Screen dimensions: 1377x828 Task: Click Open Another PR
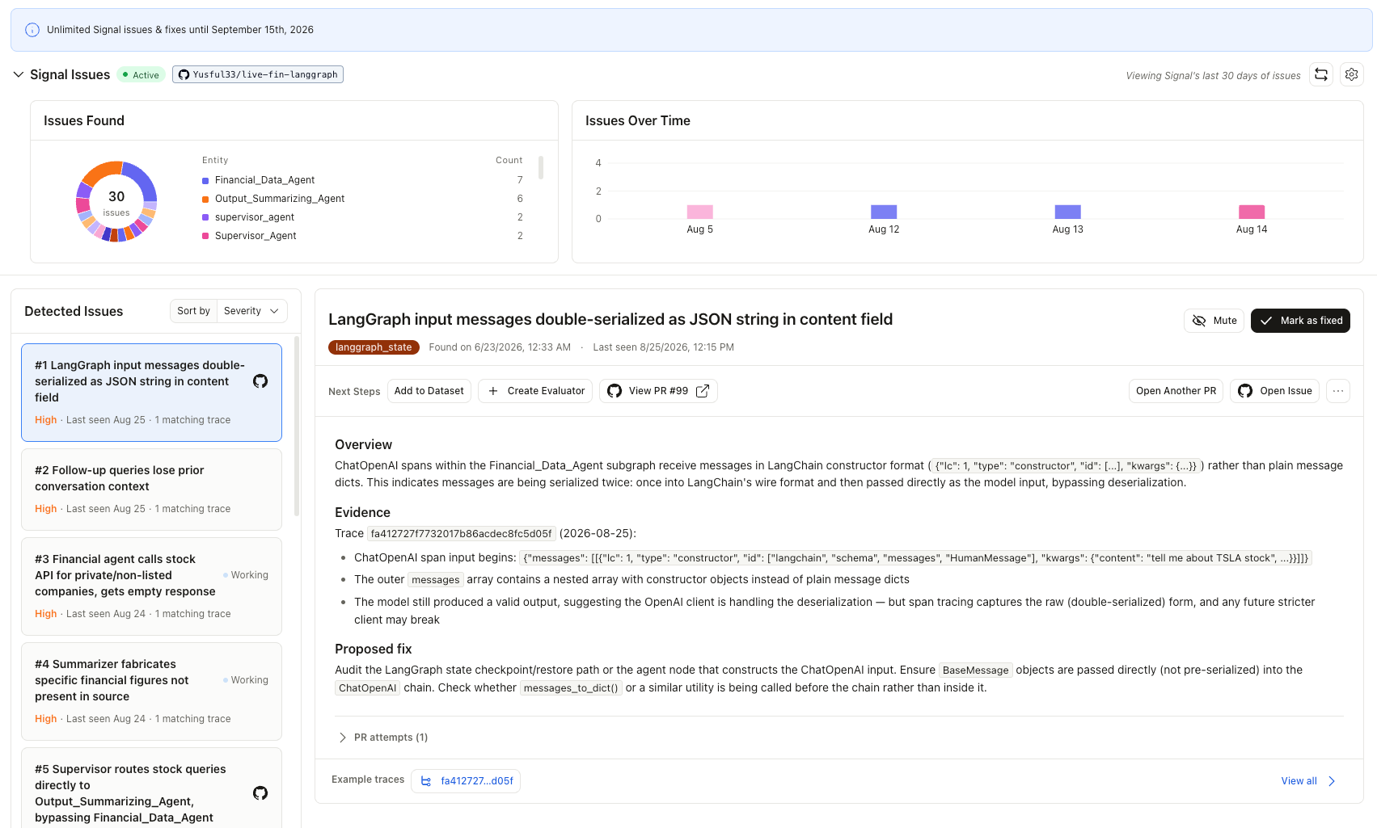1176,391
